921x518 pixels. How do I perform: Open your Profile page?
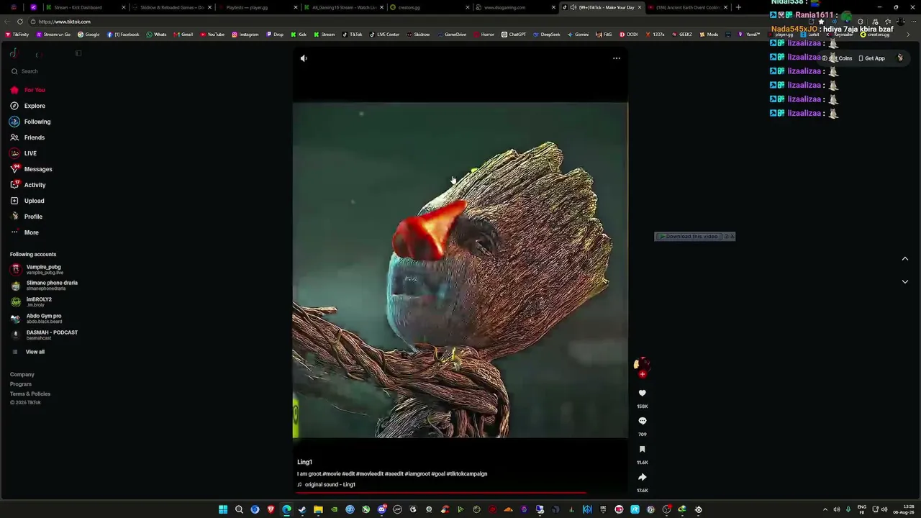point(27,217)
